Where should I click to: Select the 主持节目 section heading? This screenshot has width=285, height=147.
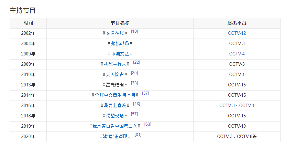coord(23,10)
